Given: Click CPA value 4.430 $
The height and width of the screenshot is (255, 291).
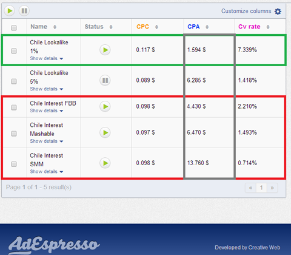Looking at the screenshot, I should coord(196,106).
